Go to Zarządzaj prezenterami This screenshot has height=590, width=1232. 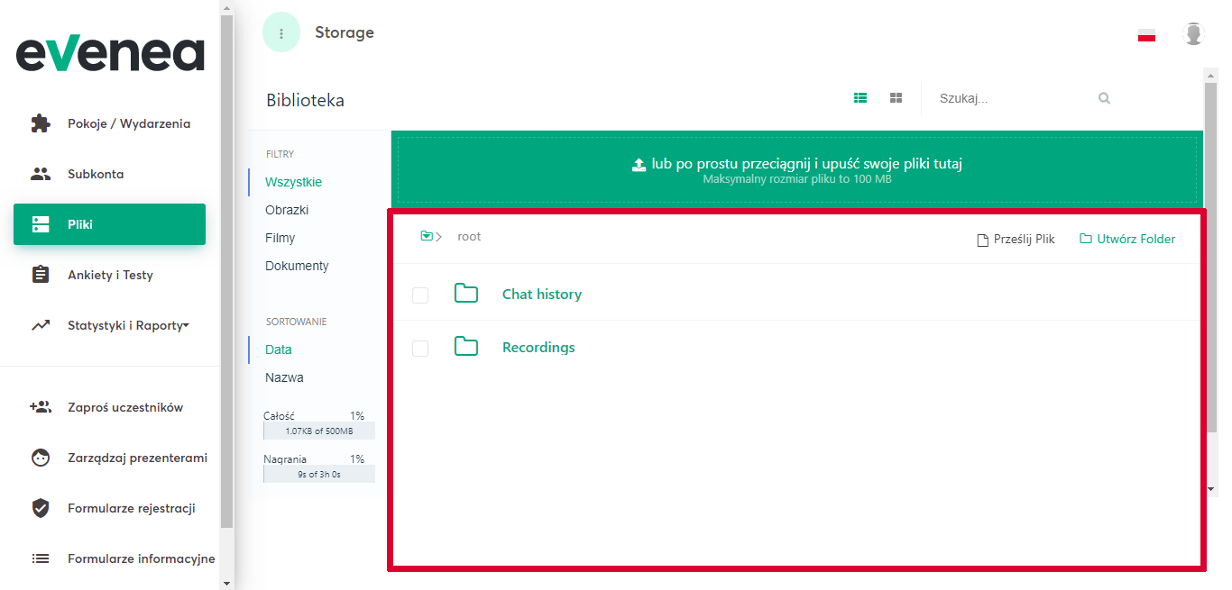[x=137, y=458]
